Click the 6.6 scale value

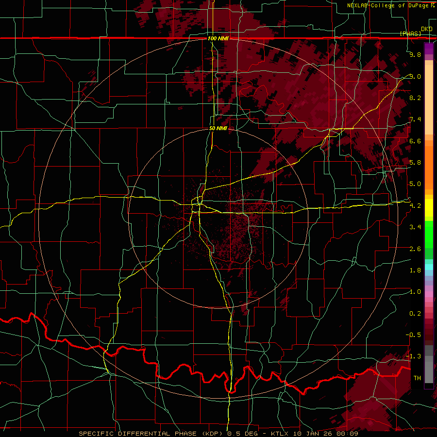[415, 141]
